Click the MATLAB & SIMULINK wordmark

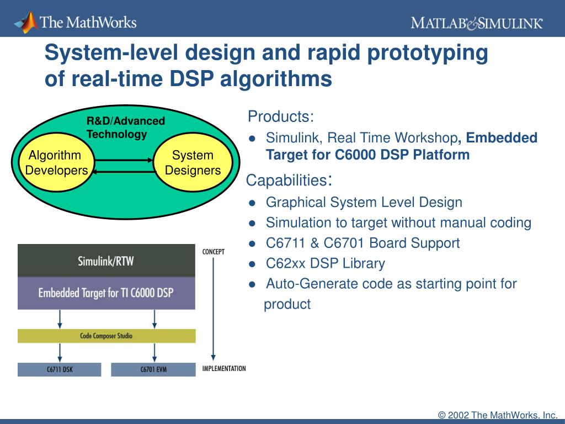[477, 23]
